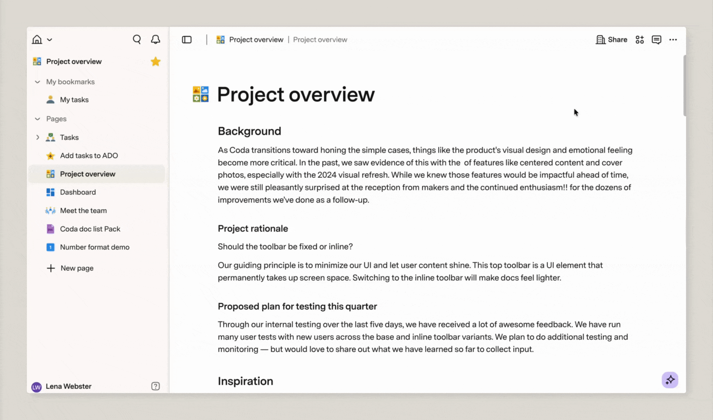The width and height of the screenshot is (713, 420).
Task: Open the AI assistant sparkle button
Action: coord(670,380)
